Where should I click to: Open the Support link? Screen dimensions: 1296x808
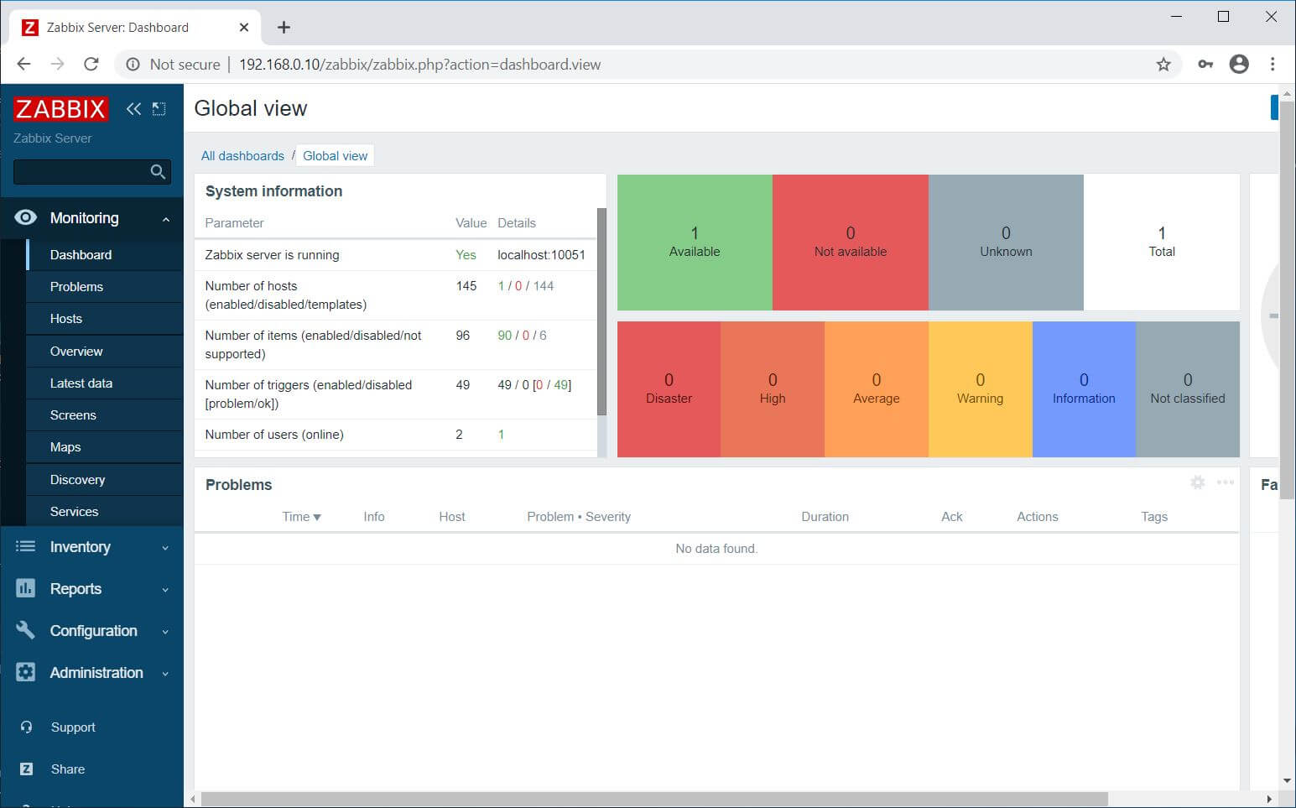click(73, 727)
